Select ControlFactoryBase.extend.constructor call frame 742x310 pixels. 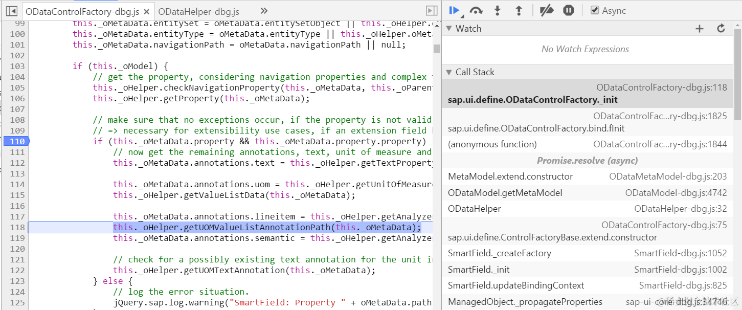coord(588,231)
